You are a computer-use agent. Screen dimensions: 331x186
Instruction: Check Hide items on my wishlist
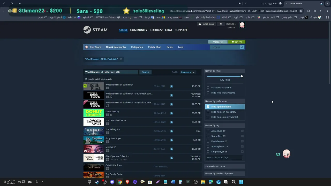208,117
